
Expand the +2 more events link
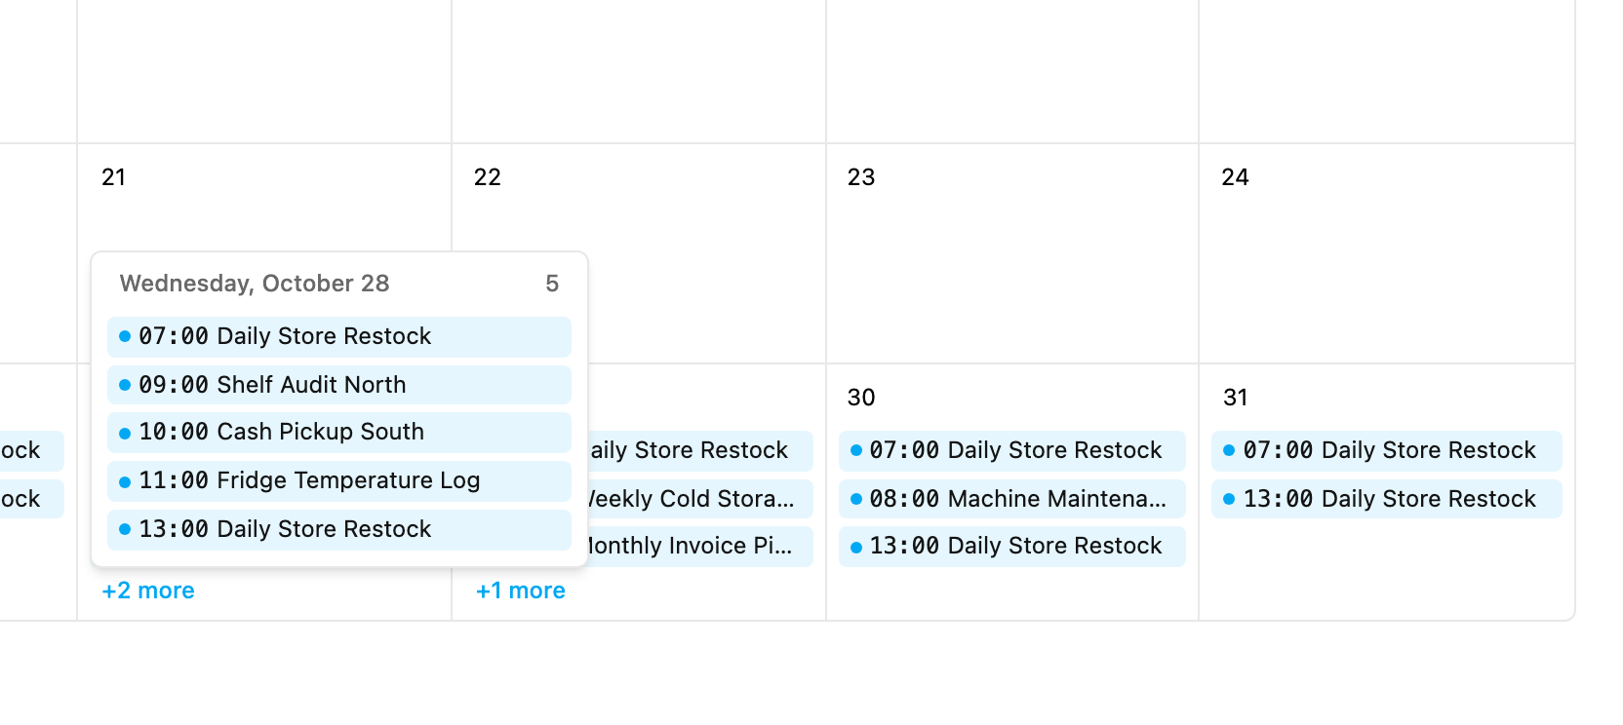(x=148, y=591)
